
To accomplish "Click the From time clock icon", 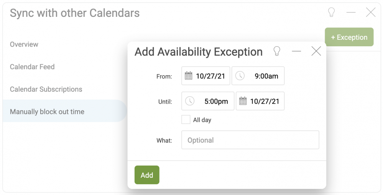I will coord(240,76).
